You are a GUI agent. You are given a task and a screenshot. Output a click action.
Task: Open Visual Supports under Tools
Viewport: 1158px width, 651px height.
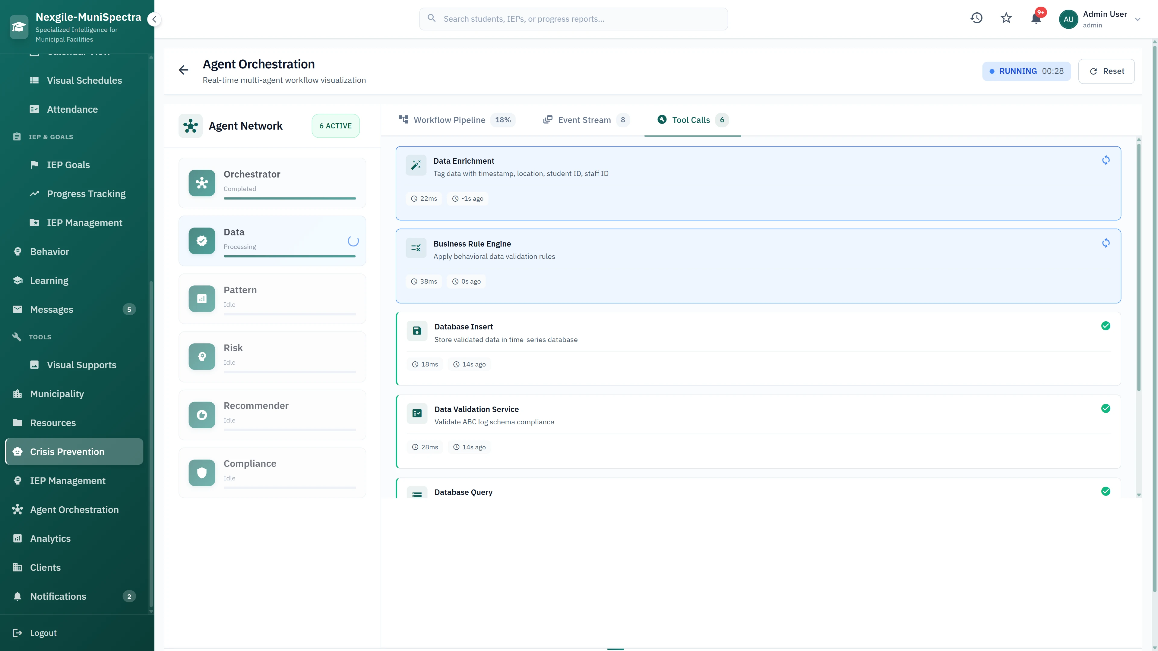tap(81, 365)
